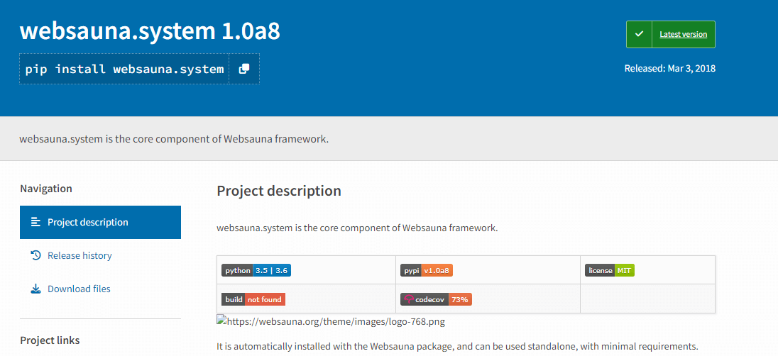Click the pypi v1.0a8 badge

[x=427, y=270]
